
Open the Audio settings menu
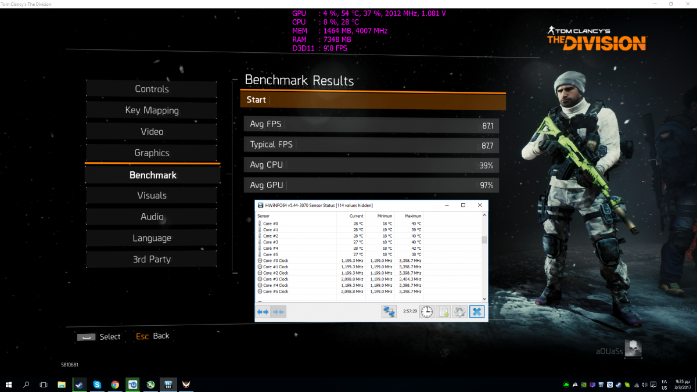pos(152,217)
